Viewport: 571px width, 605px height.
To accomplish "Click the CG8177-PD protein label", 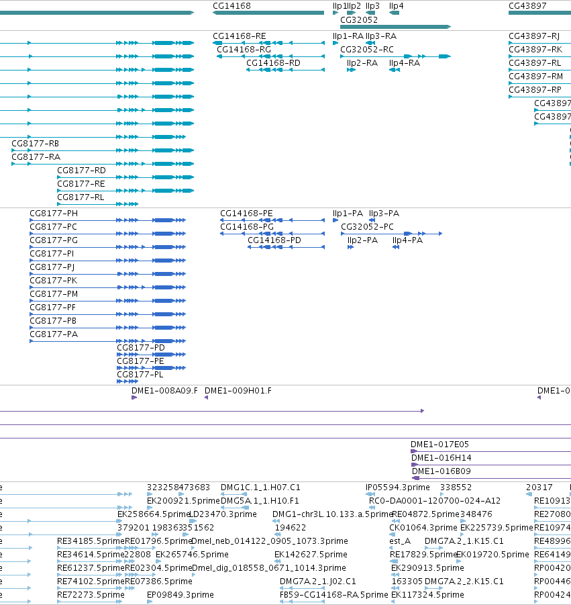I will pyautogui.click(x=141, y=348).
